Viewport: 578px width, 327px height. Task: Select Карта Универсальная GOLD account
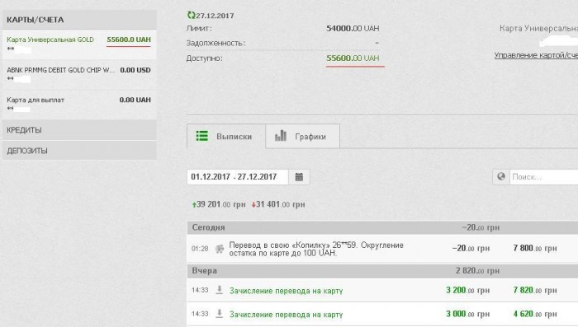pos(79,44)
